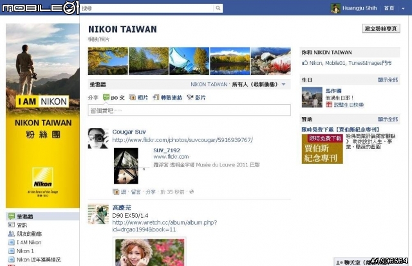Click the Mobile01 logo

pos(40,8)
